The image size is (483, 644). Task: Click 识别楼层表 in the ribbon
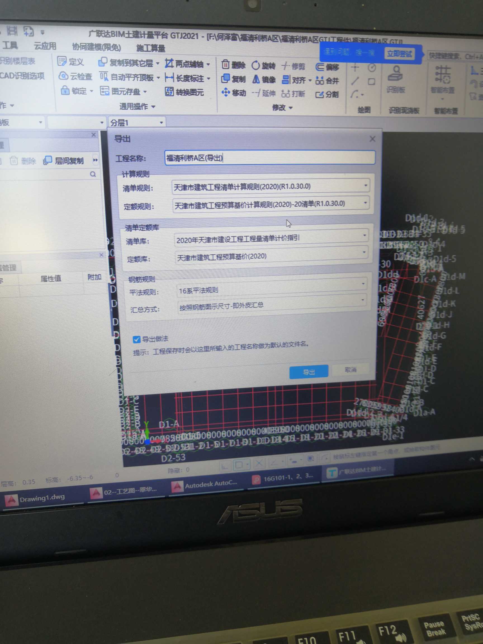[x=17, y=61]
